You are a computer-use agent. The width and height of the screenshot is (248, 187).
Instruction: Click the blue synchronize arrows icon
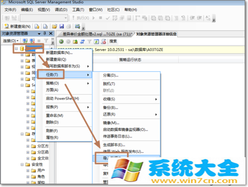tap(82, 42)
